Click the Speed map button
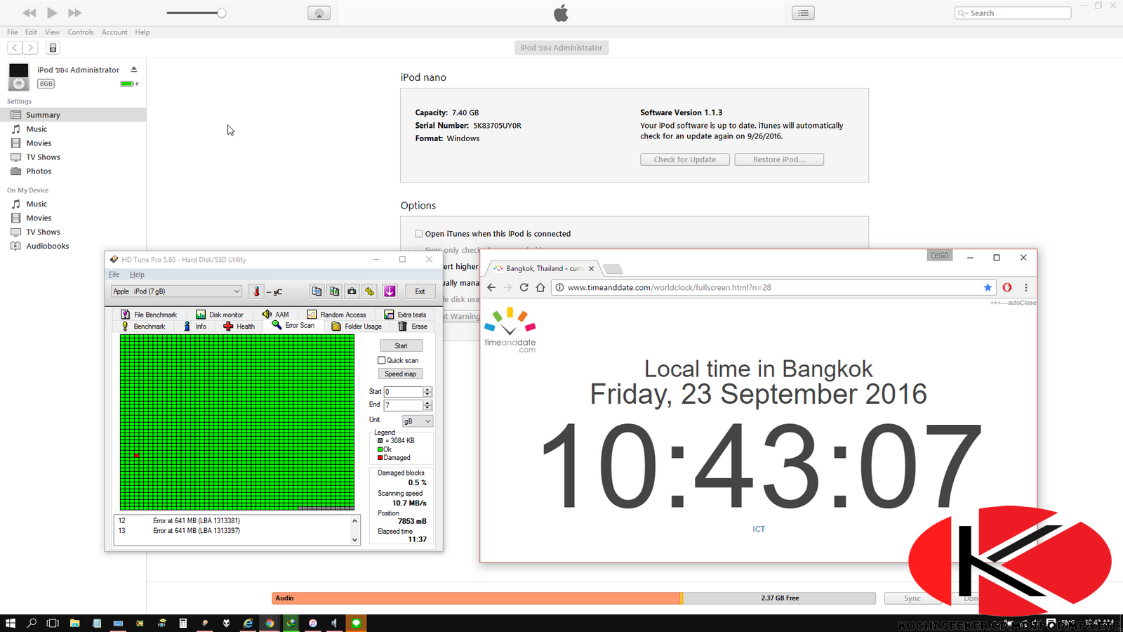The image size is (1123, 632). [x=401, y=374]
